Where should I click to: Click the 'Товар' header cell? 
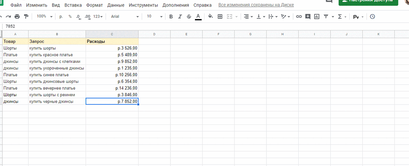(15, 42)
